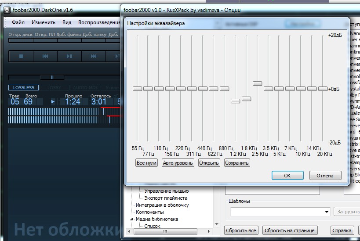Image resolution: width=360 pixels, height=241 pixels.
Task: Click the options tree scrollbar left arrow
Action: [x=129, y=231]
